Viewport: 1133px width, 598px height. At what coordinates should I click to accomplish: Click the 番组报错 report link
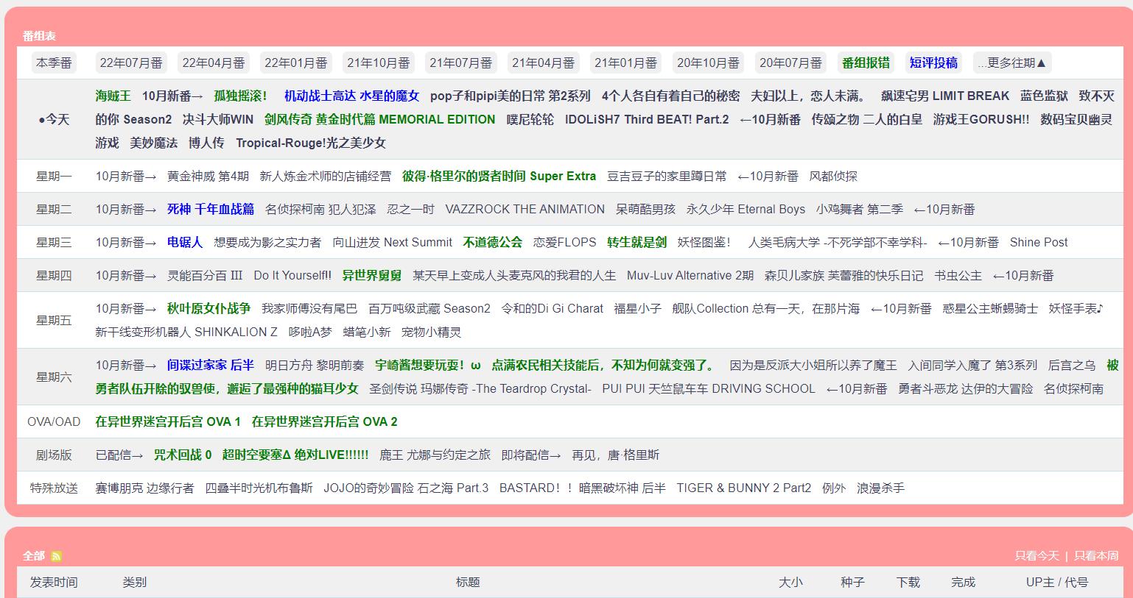(866, 63)
